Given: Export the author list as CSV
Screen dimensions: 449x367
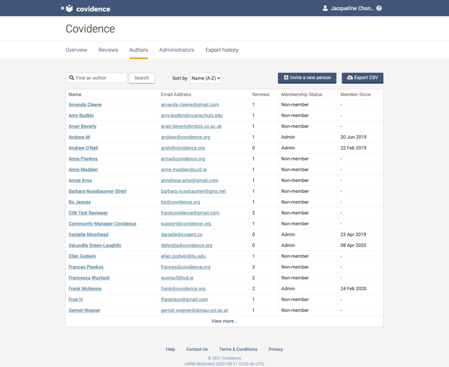Looking at the screenshot, I should (x=362, y=78).
